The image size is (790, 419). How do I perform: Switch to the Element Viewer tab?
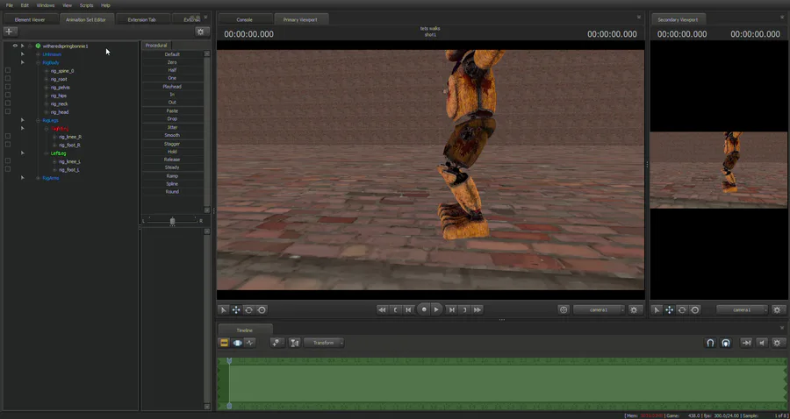coord(30,19)
